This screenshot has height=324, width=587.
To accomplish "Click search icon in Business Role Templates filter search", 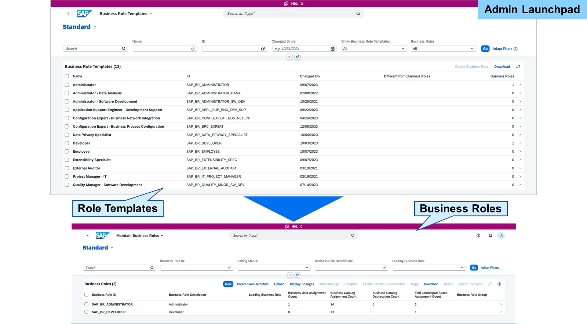I will pyautogui.click(x=124, y=49).
